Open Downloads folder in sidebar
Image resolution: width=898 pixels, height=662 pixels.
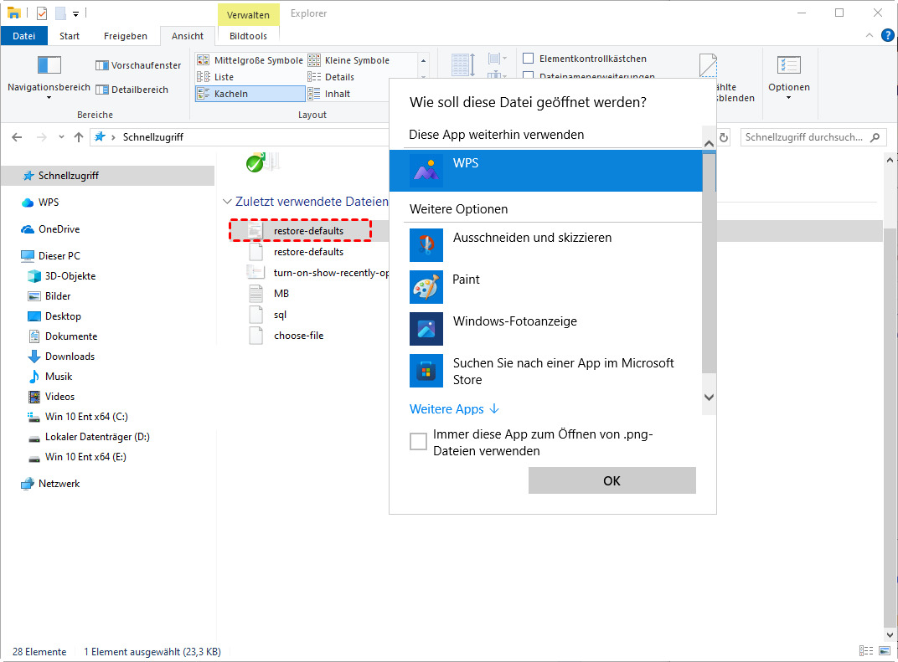click(61, 356)
